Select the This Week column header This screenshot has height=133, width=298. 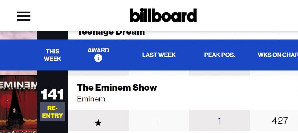pos(52,55)
